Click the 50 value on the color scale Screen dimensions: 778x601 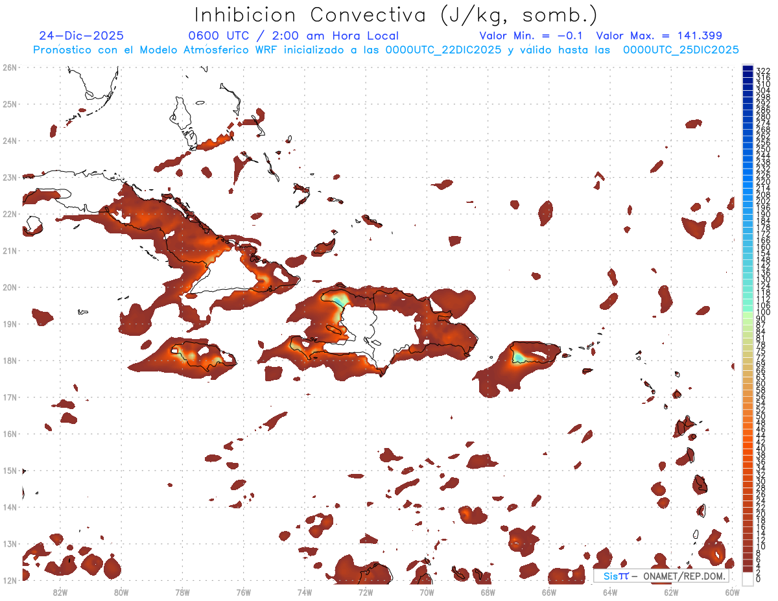[x=761, y=416]
